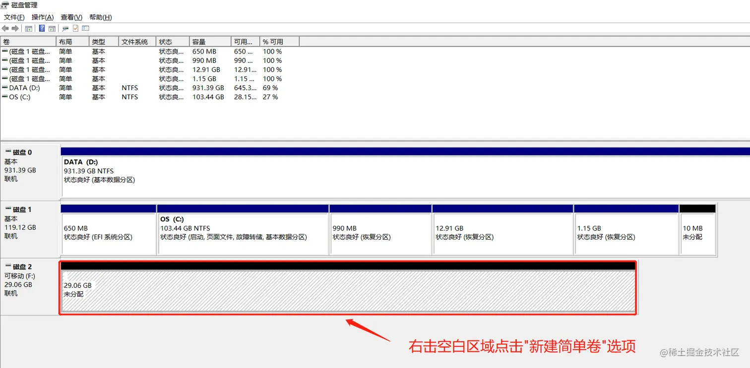
Task: Click the NTFS cell in DATA (D:) row
Action: [x=130, y=88]
